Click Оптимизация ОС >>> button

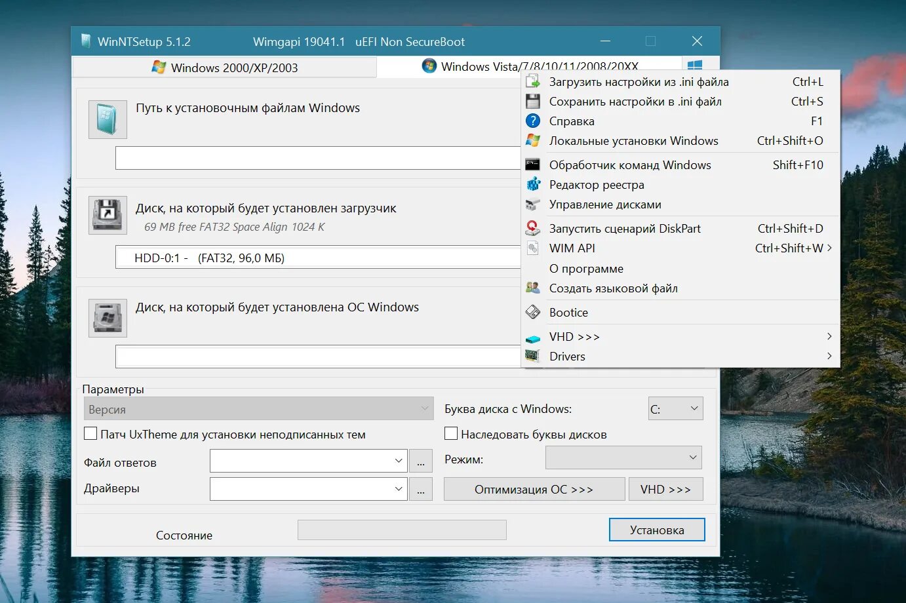(534, 489)
